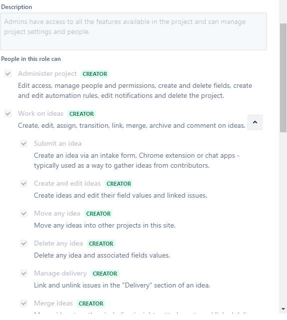Toggle the Delete any idea checkbox
Viewport: 287px width, 320px height.
tap(23, 244)
